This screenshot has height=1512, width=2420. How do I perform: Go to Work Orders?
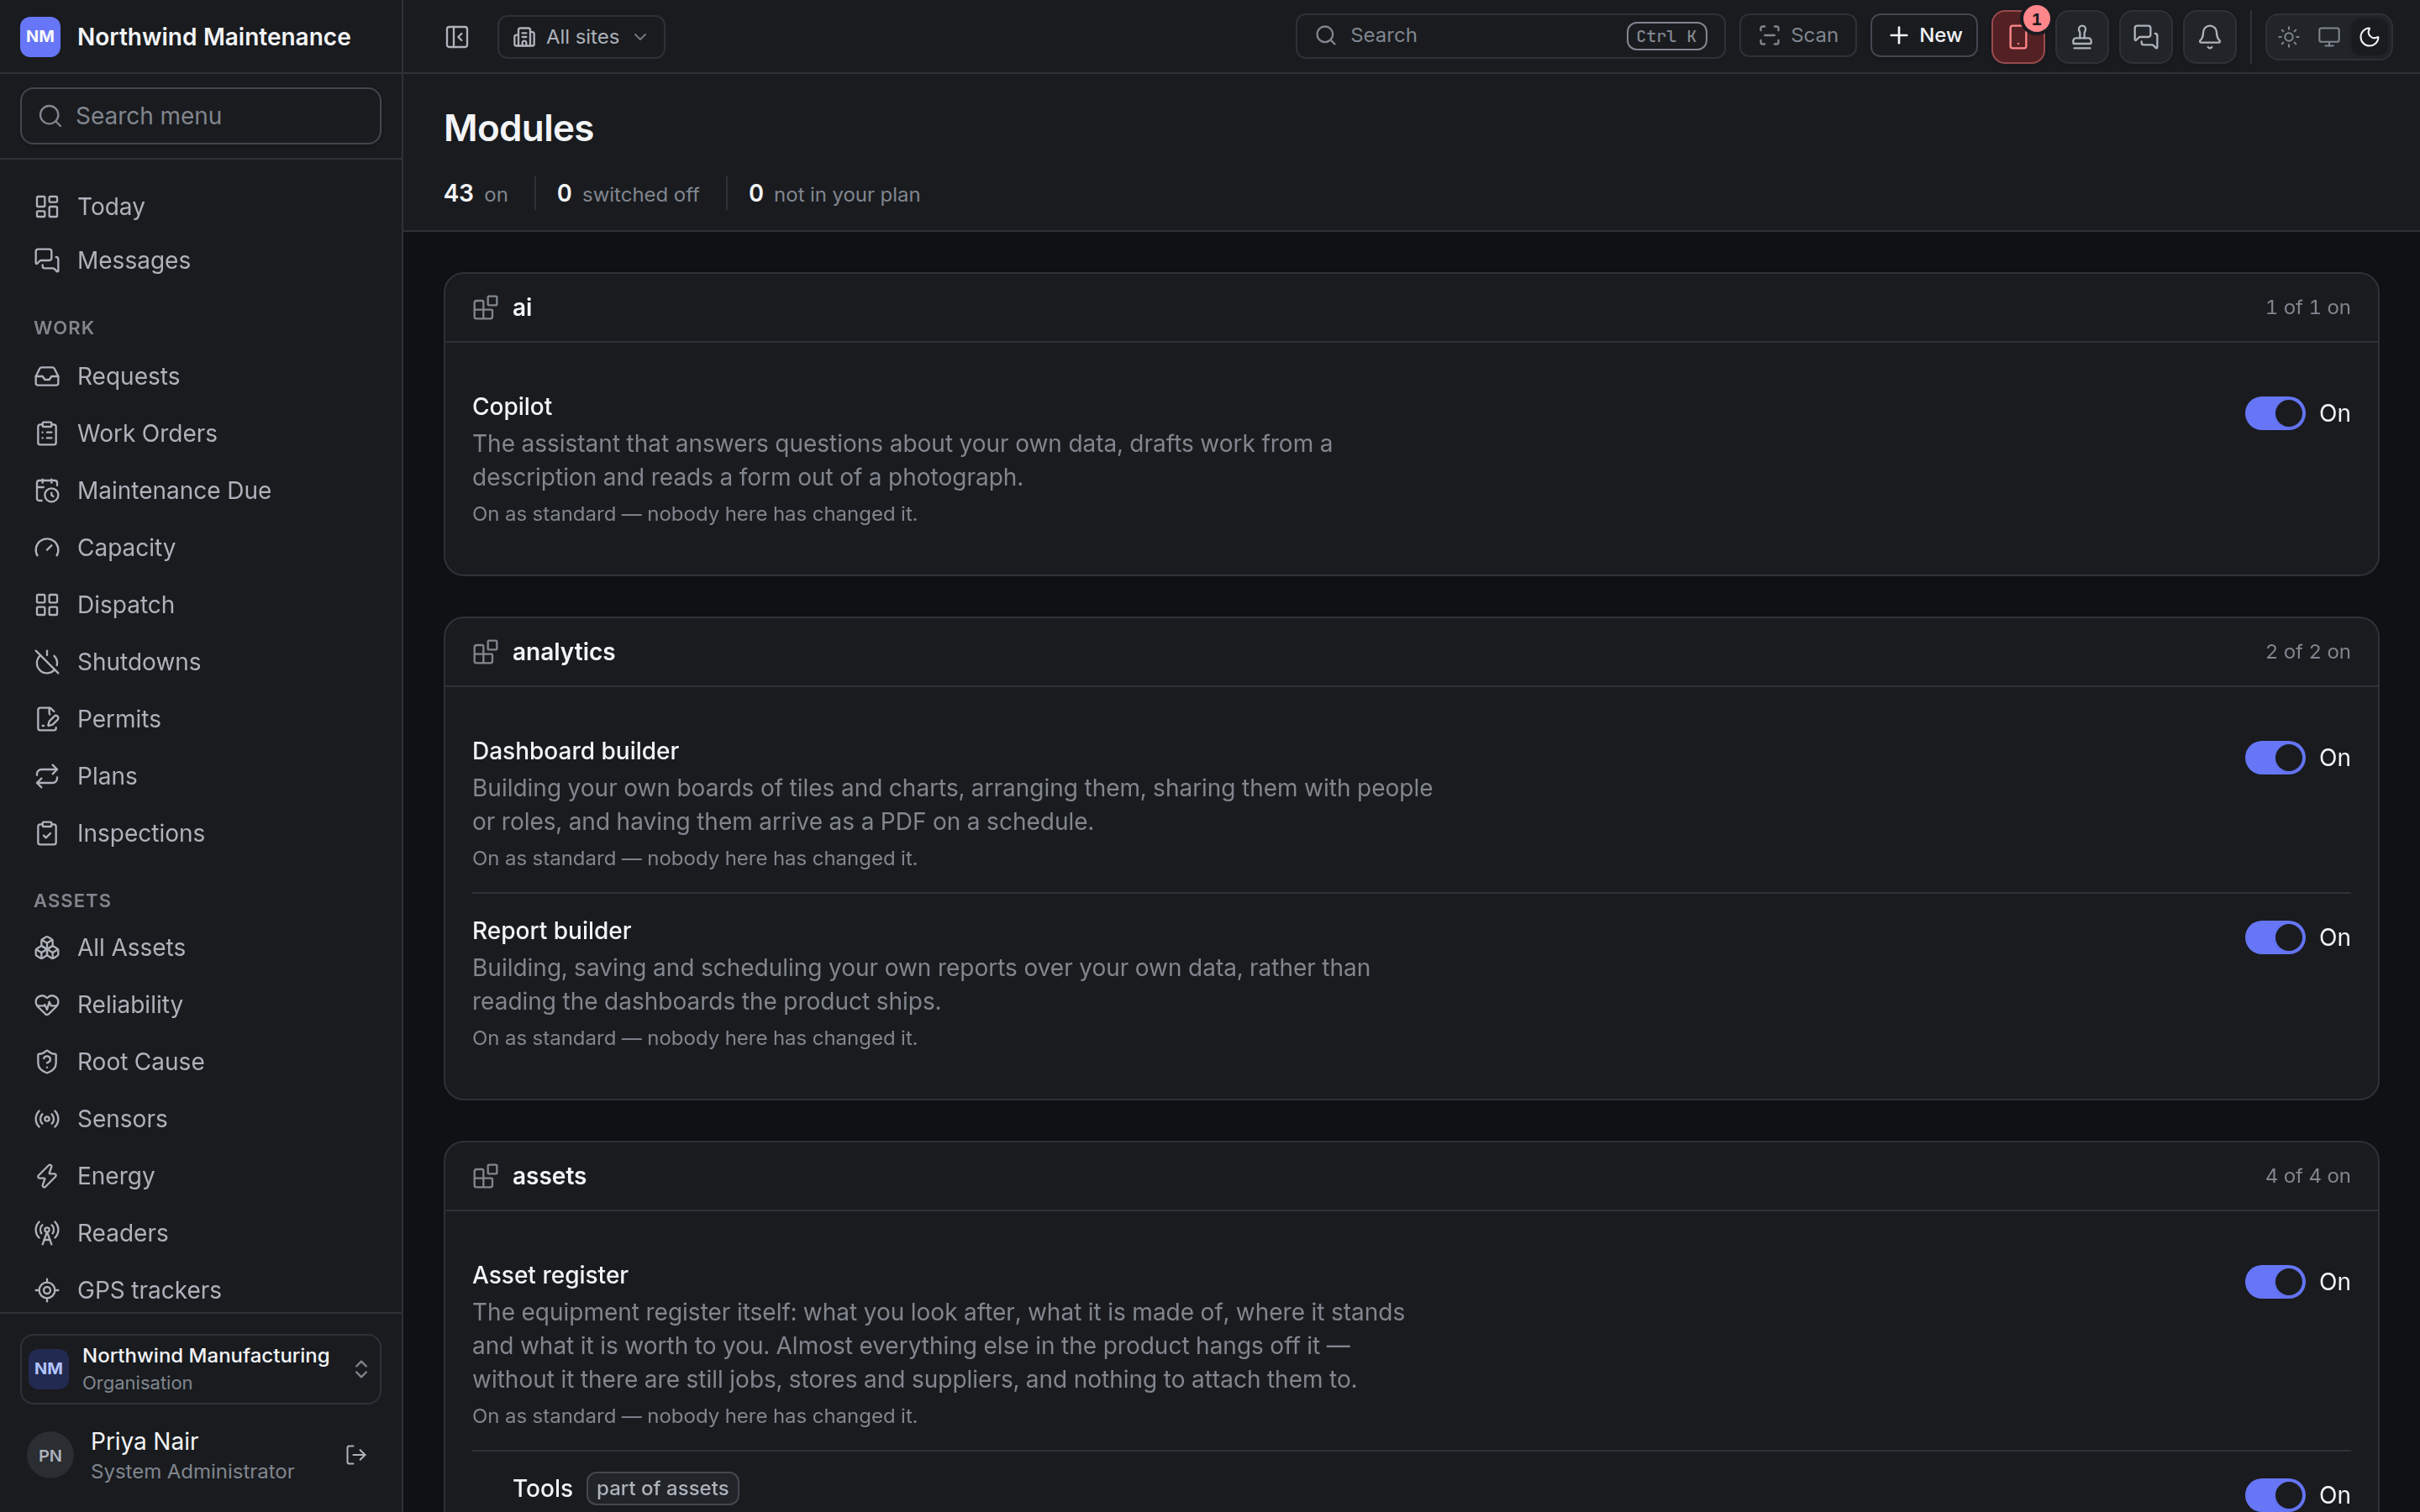200,433
